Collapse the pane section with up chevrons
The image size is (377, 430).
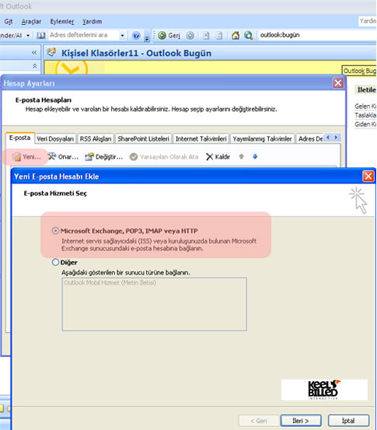click(34, 66)
